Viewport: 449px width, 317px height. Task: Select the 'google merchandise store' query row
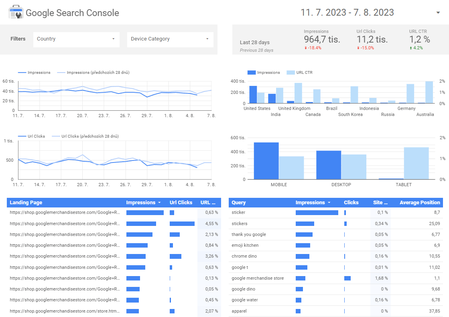[258, 278]
